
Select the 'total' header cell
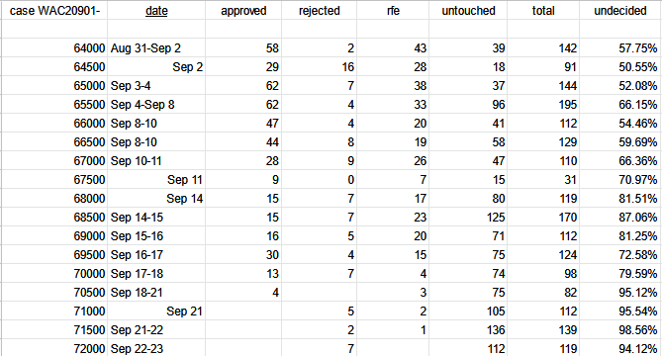click(x=543, y=11)
